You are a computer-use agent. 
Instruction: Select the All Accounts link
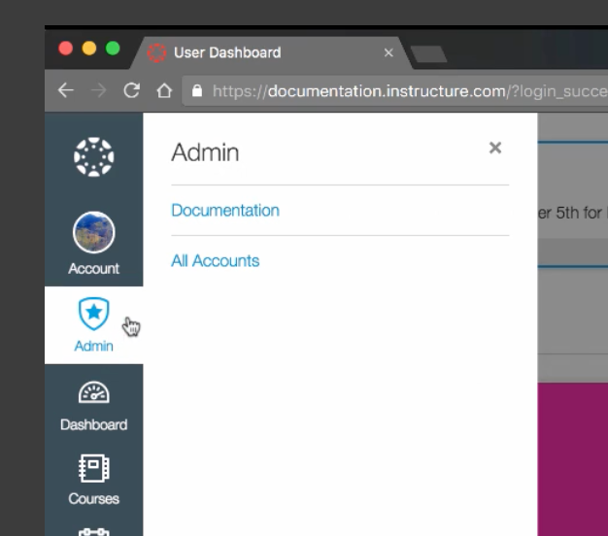pos(215,261)
